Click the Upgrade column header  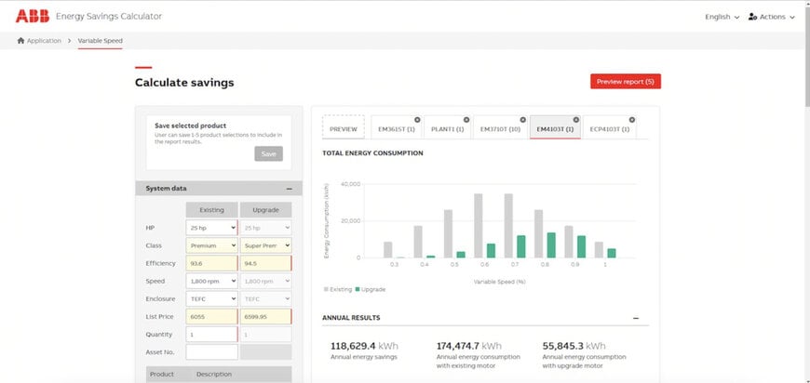pos(265,210)
